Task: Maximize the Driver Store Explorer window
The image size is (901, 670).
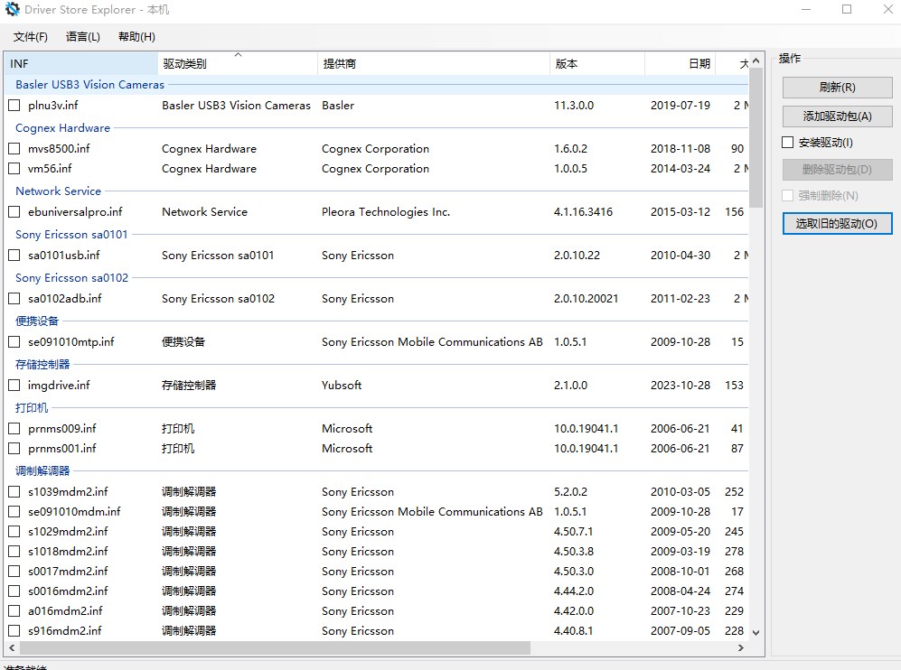Action: coord(847,10)
